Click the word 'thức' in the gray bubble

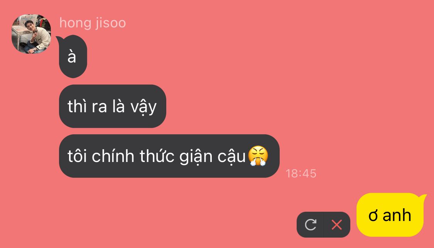point(157,155)
